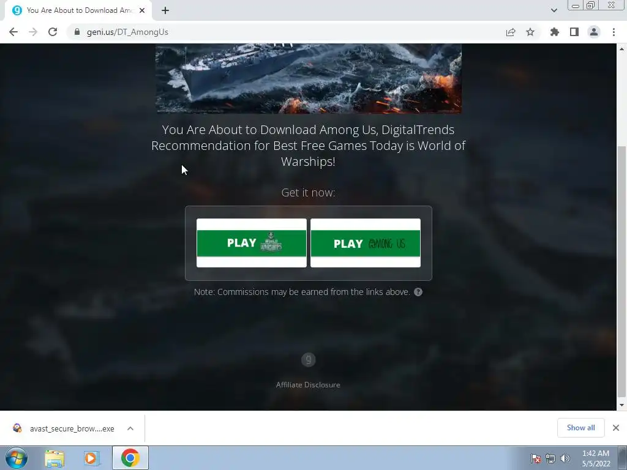This screenshot has width=627, height=470.
Task: Click the browser forward arrow
Action: (x=33, y=32)
